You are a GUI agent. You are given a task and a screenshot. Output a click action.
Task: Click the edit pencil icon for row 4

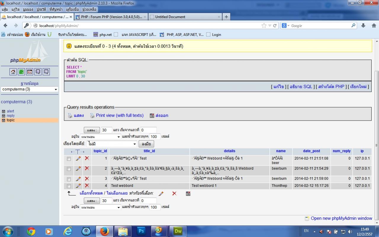click(78, 186)
